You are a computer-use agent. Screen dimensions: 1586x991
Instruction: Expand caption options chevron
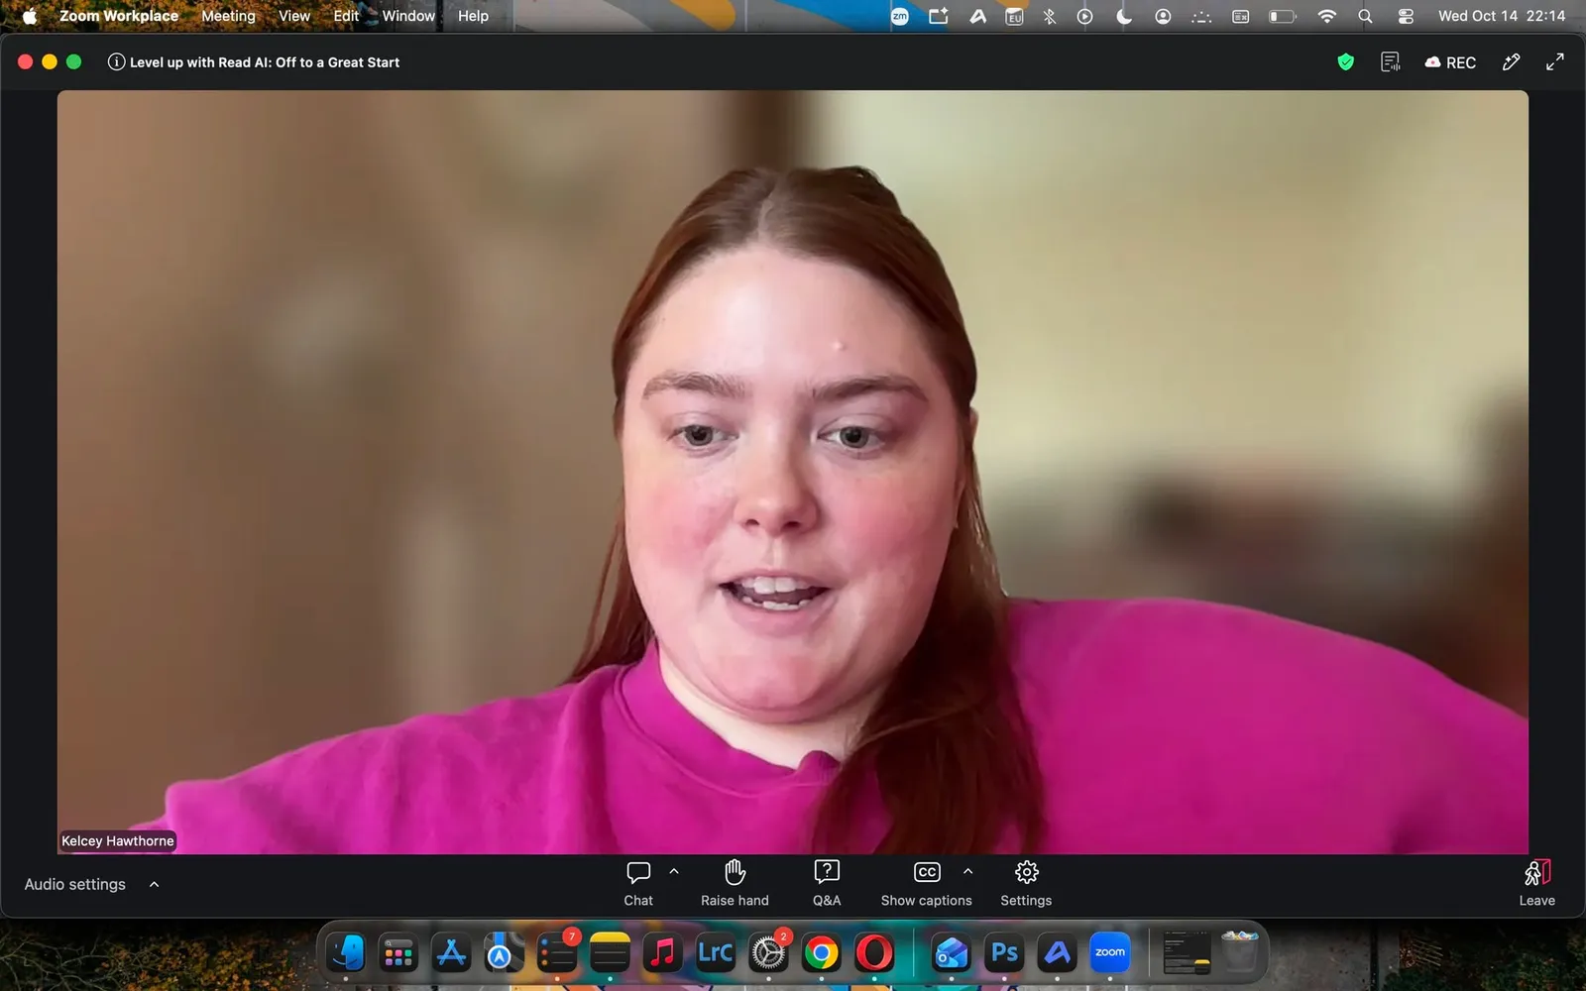[968, 871]
